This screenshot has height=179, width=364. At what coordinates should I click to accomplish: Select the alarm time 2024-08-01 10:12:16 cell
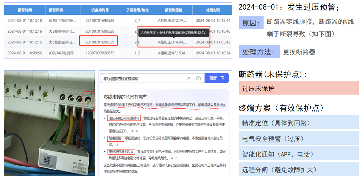click(x=25, y=31)
